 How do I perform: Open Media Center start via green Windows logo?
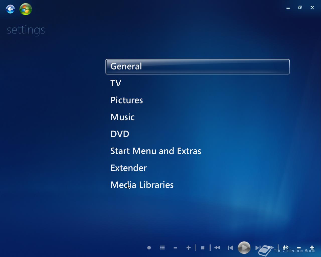[x=26, y=9]
